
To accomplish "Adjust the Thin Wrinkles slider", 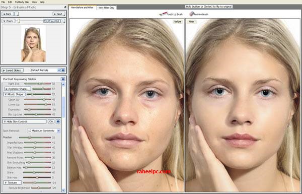I will coord(37,148).
